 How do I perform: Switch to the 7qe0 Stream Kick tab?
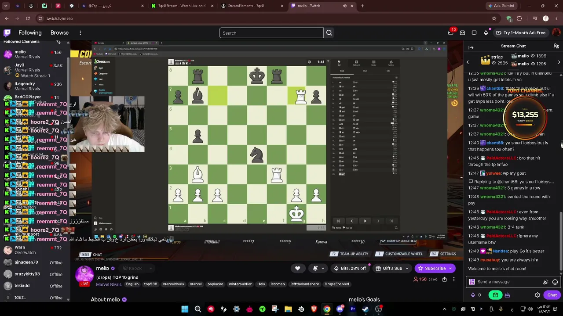(x=181, y=6)
